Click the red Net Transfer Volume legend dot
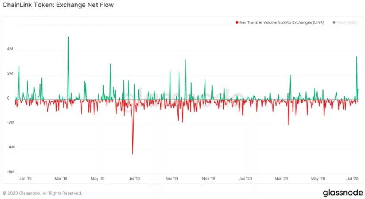Image resolution: width=365 pixels, height=199 pixels. (237, 22)
